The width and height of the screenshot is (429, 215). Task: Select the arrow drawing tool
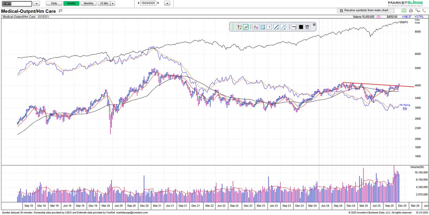pos(283,27)
